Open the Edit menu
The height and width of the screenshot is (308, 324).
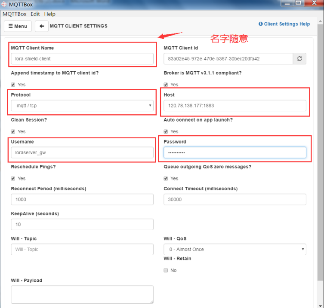35,14
